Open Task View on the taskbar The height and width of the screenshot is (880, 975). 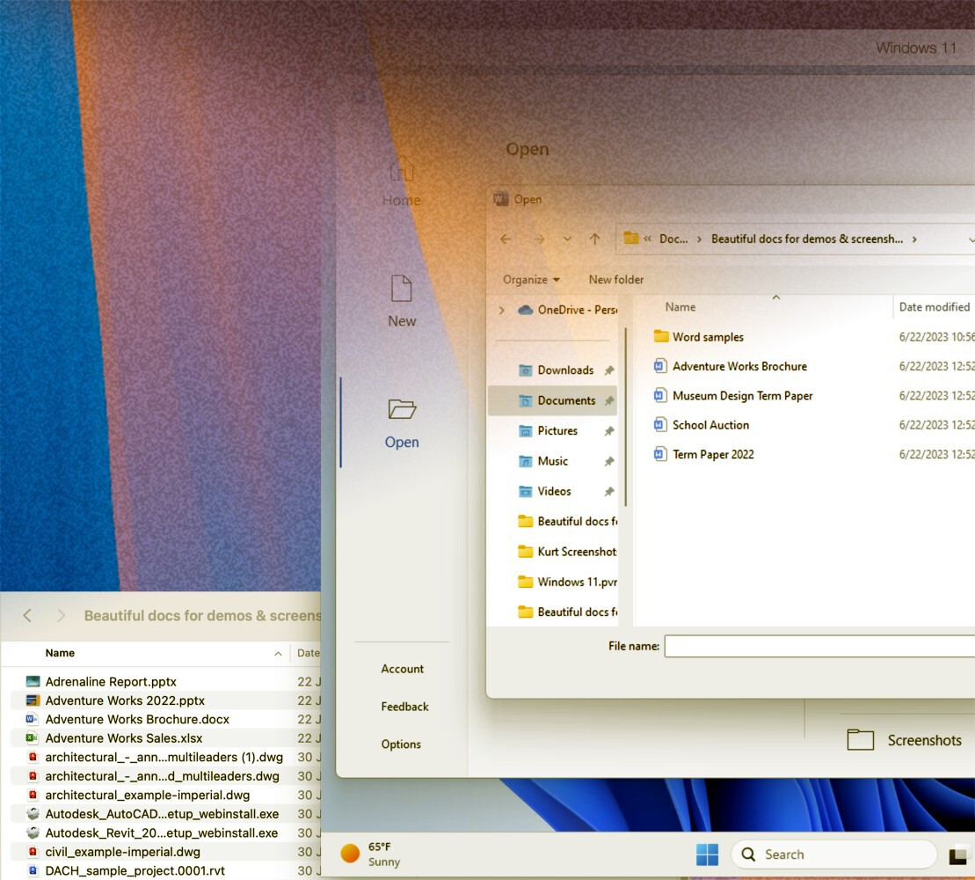tap(957, 855)
